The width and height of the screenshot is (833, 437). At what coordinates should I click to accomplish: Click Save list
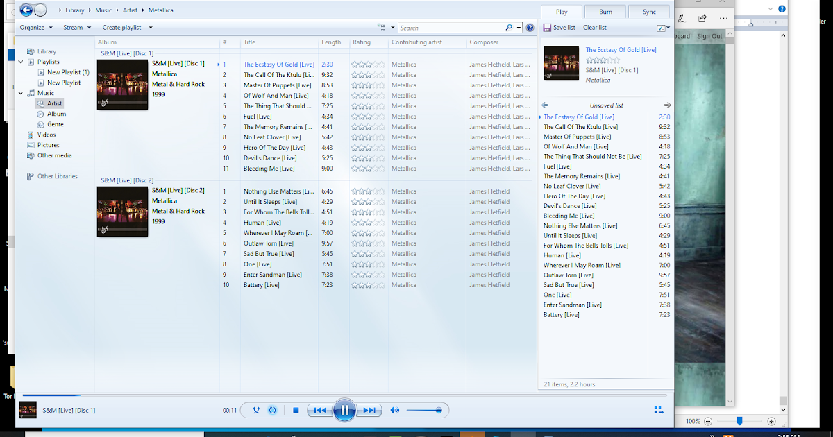(559, 28)
